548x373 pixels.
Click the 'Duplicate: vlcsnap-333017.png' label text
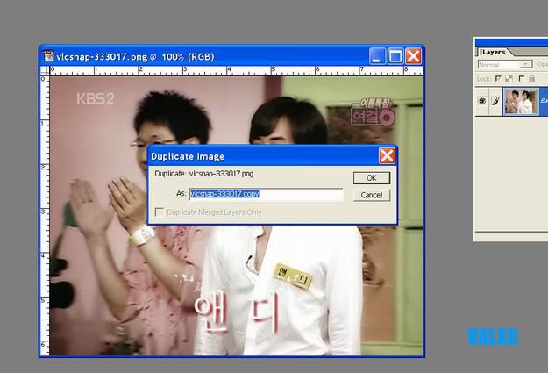(204, 174)
